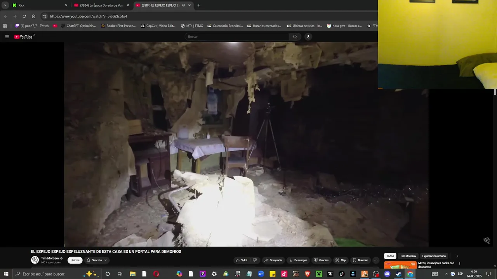This screenshot has height=279, width=497.
Task: Show hidden system tray icons chevron
Action: [446, 274]
